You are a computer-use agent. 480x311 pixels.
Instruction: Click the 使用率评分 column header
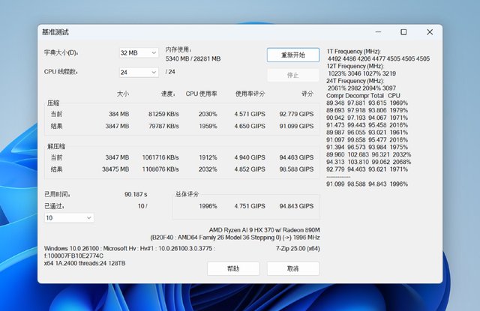(x=250, y=94)
